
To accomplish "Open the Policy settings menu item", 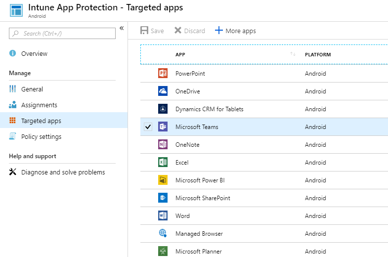I will click(41, 136).
